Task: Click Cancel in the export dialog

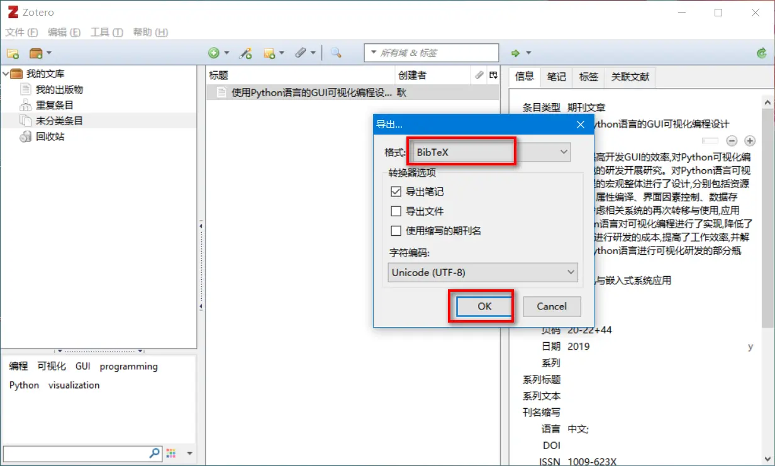Action: tap(552, 306)
